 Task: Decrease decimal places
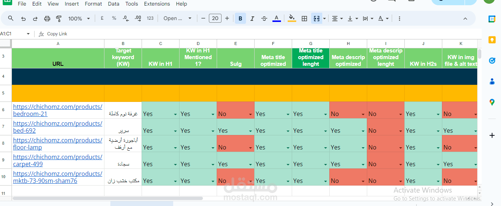click(x=126, y=18)
